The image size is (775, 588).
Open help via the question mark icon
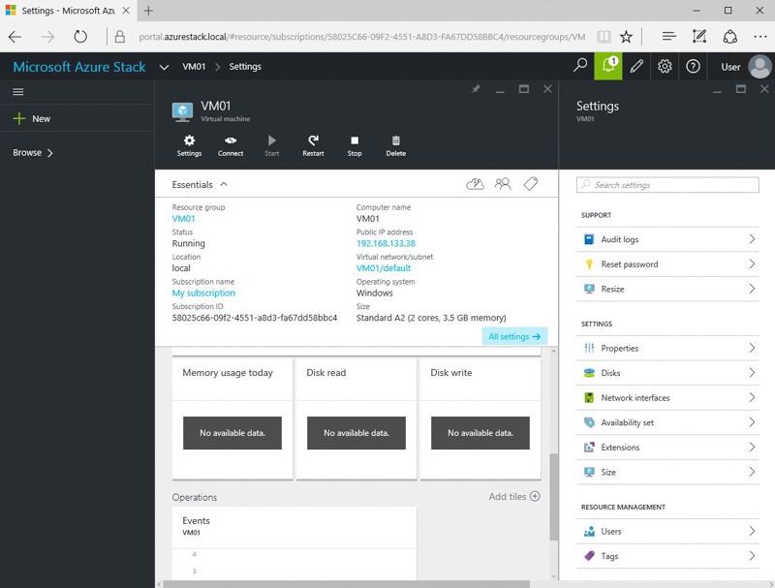(x=692, y=66)
